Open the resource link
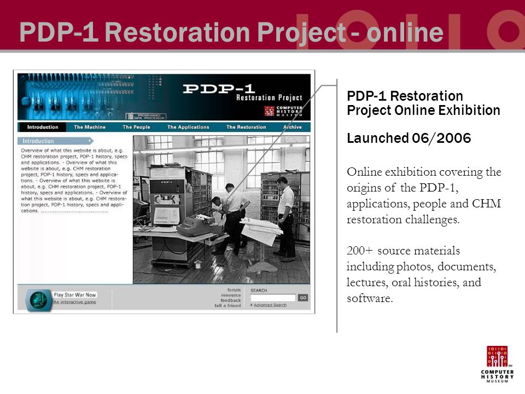Image resolution: width=525 pixels, height=394 pixels. (231, 295)
